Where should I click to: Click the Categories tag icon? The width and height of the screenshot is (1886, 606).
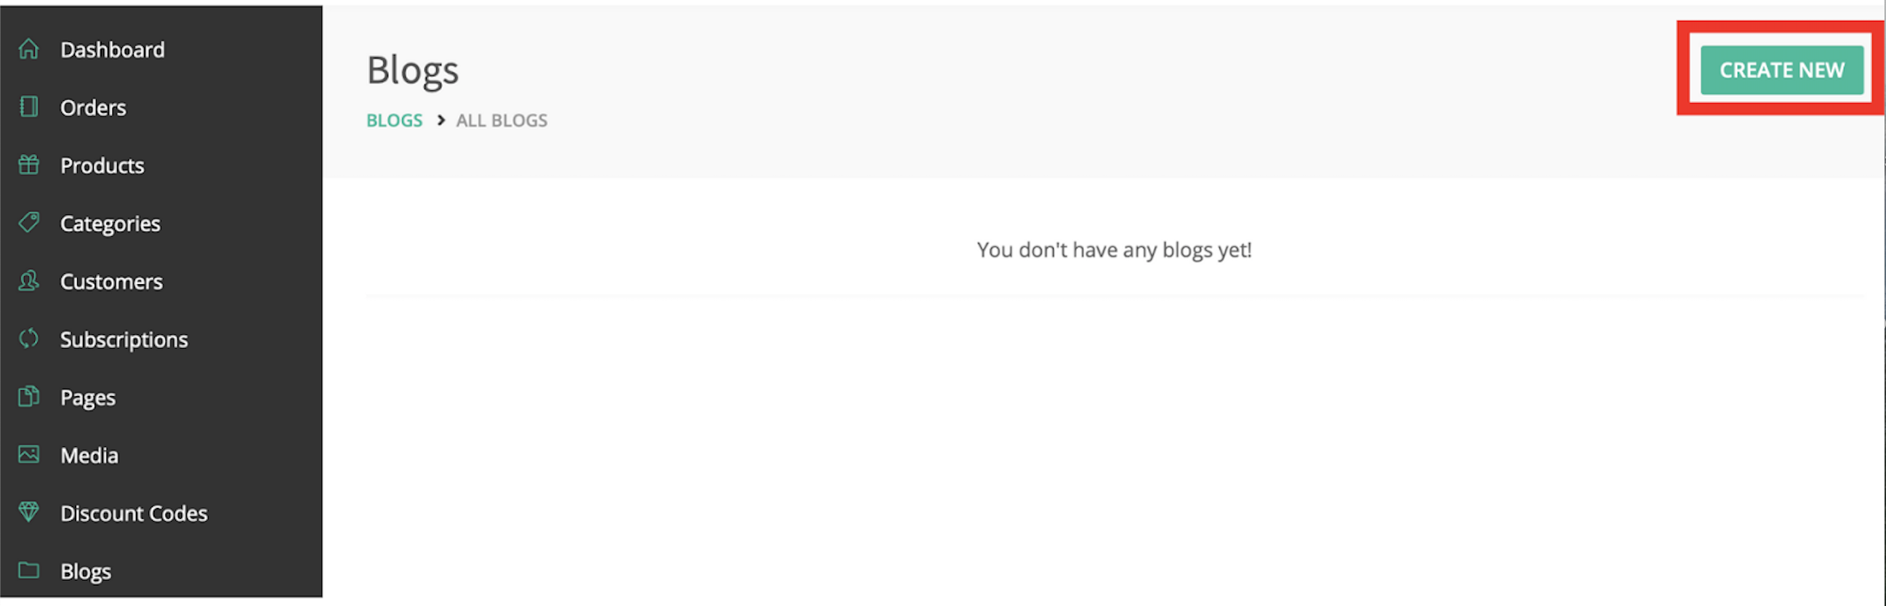[28, 222]
